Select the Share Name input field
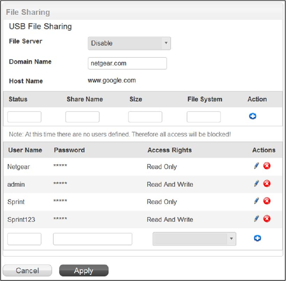Screen dimensions: 286x281 click(82, 117)
